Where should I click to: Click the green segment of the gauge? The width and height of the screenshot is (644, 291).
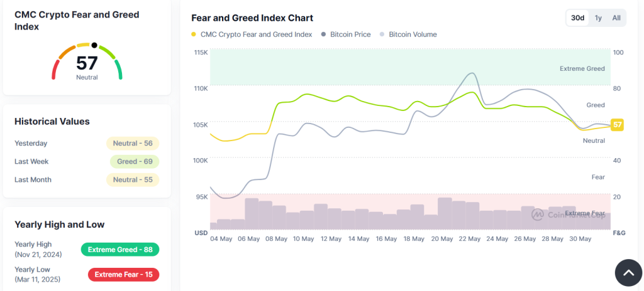118,69
